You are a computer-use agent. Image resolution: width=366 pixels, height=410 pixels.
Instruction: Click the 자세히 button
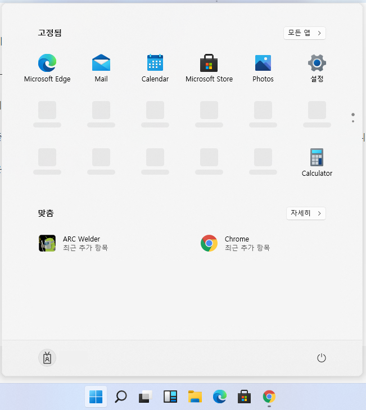pyautogui.click(x=306, y=213)
